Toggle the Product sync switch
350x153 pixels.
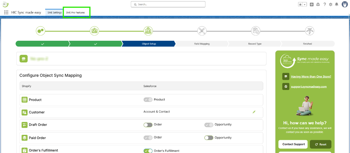point(148,100)
